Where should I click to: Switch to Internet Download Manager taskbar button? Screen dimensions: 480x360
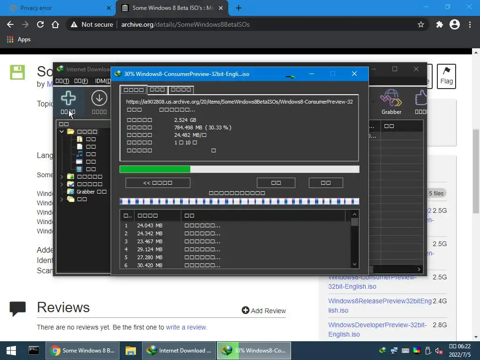(179, 351)
